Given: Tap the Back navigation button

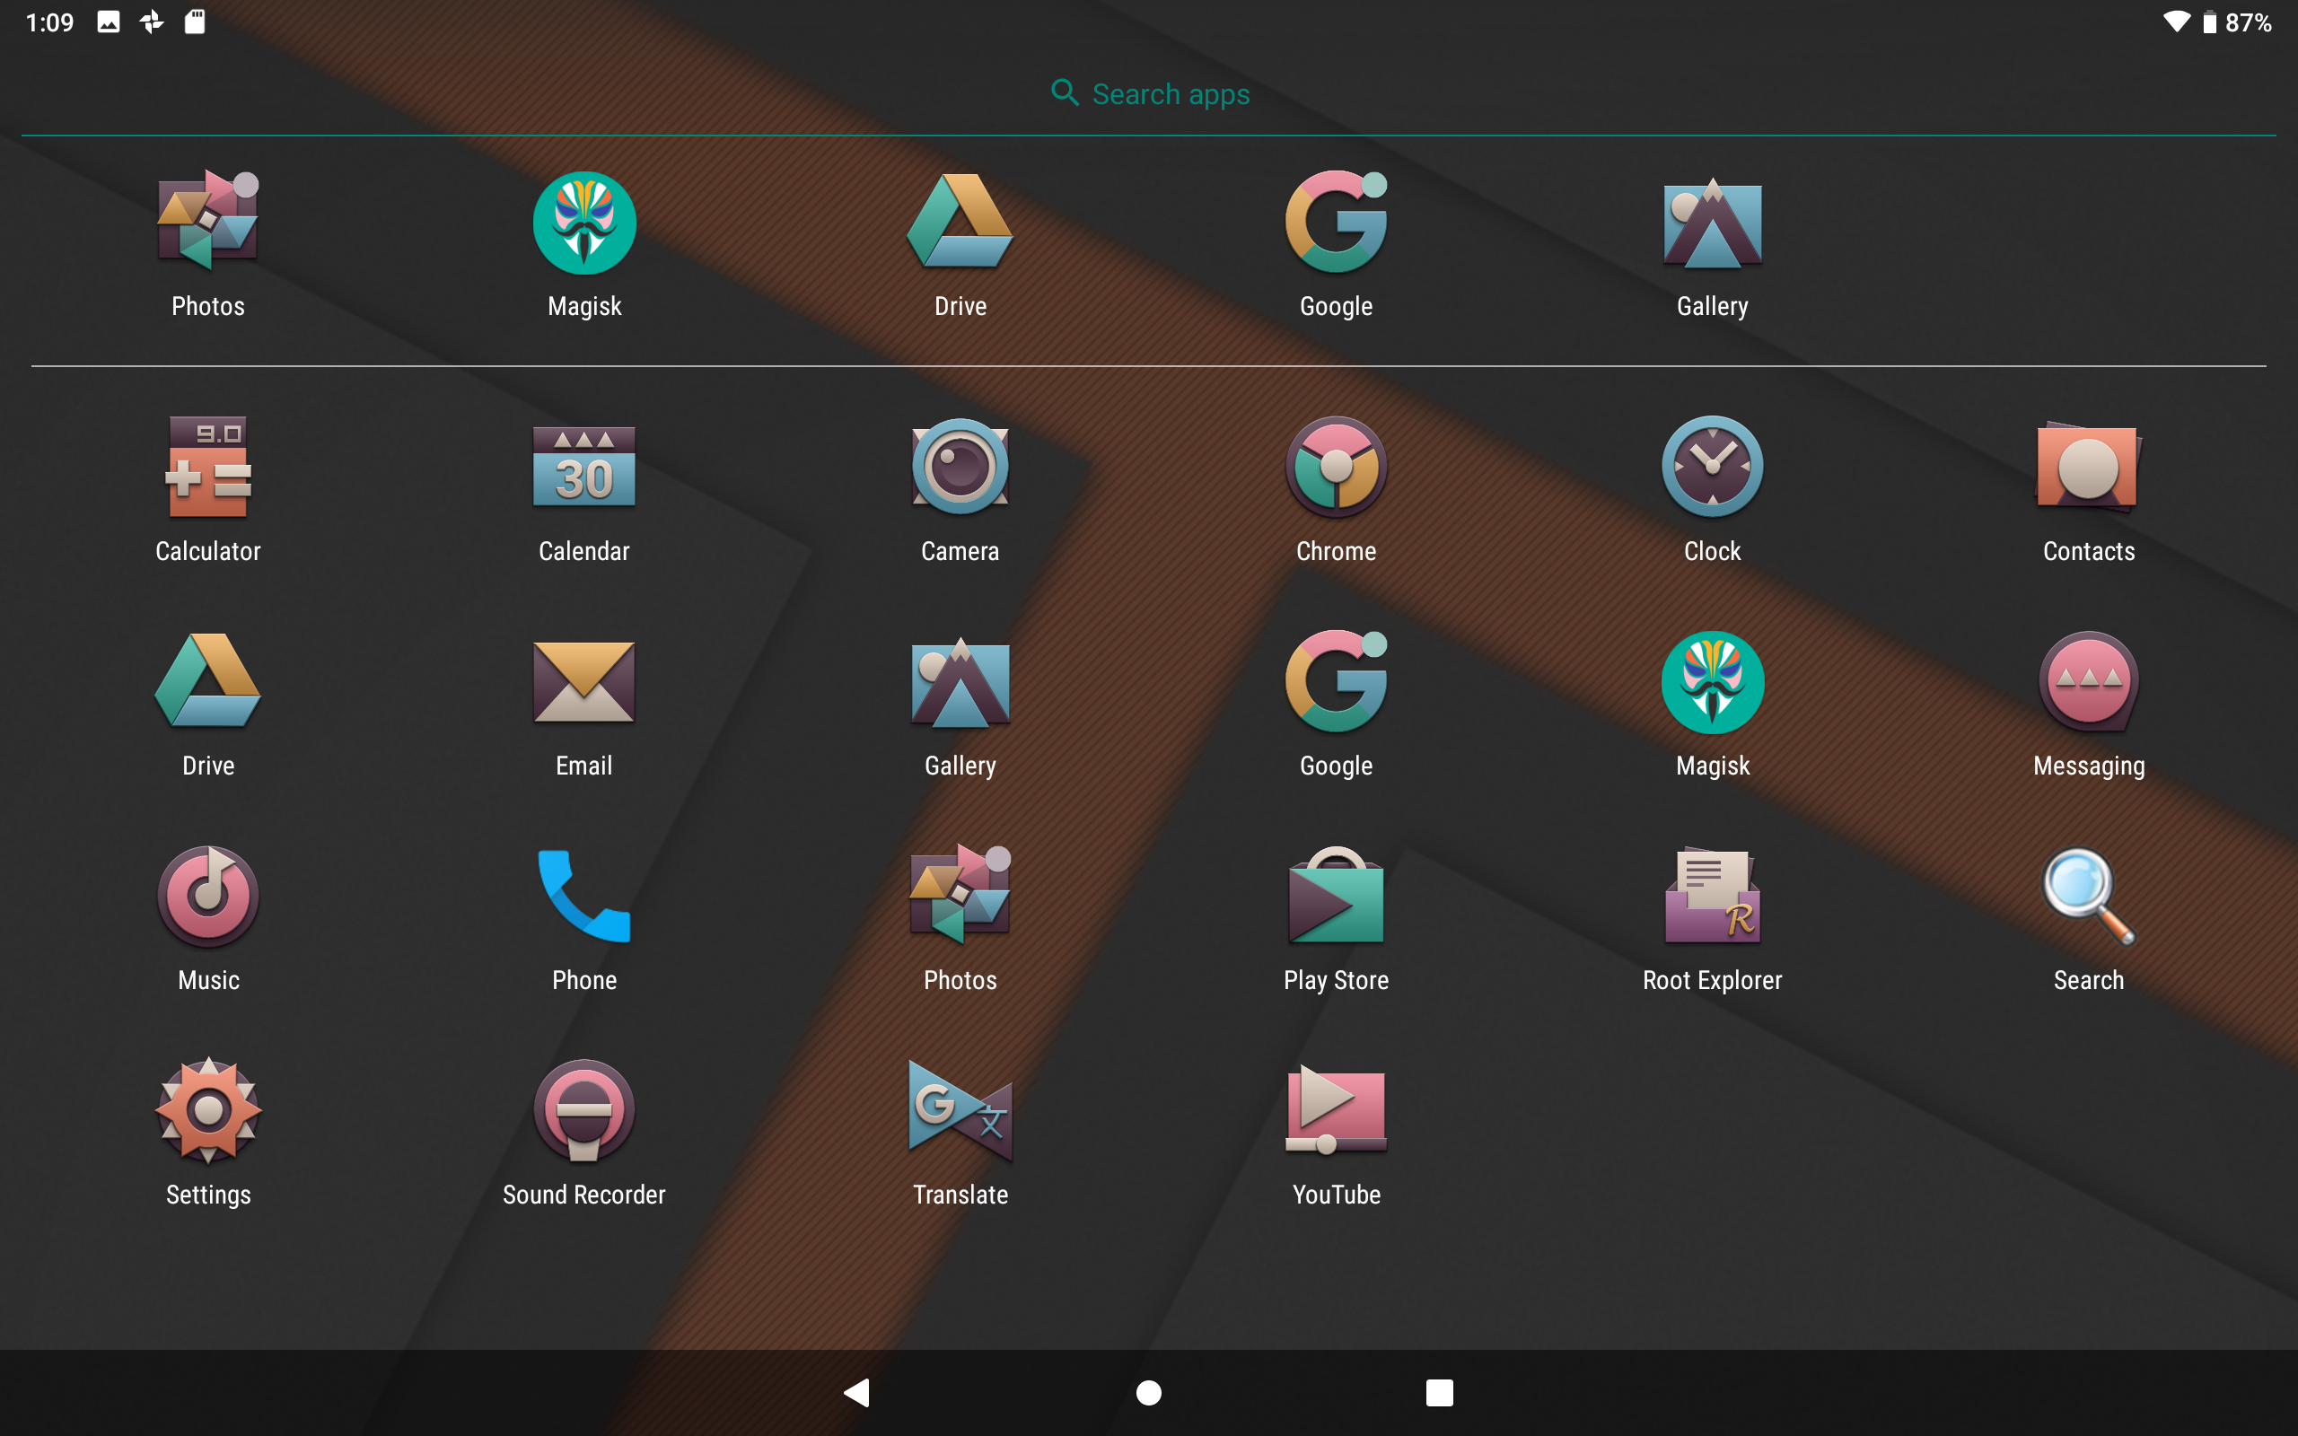Looking at the screenshot, I should point(856,1392).
